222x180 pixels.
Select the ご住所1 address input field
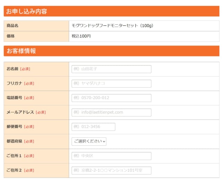tap(111, 156)
